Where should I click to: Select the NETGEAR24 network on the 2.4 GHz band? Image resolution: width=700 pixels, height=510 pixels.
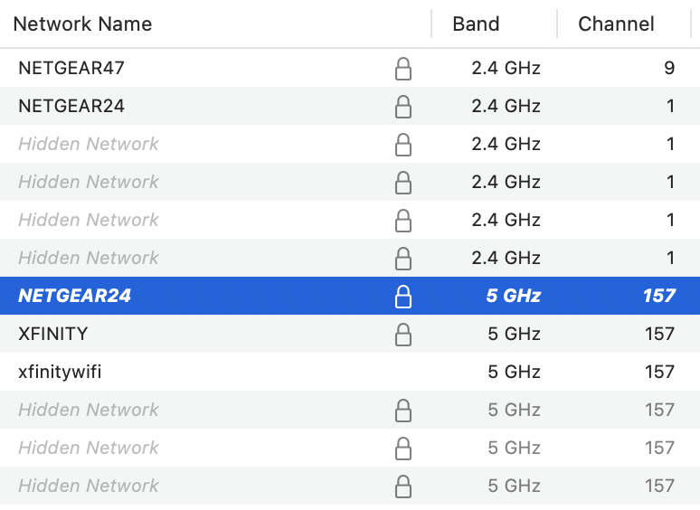click(71, 106)
